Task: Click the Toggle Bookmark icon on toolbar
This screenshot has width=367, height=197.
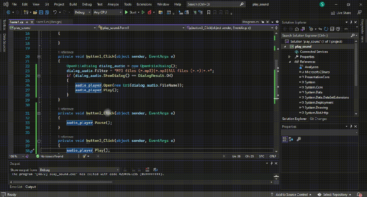Action: 209,13
